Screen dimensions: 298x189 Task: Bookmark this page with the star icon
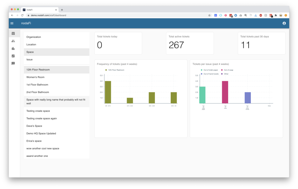tap(209, 15)
